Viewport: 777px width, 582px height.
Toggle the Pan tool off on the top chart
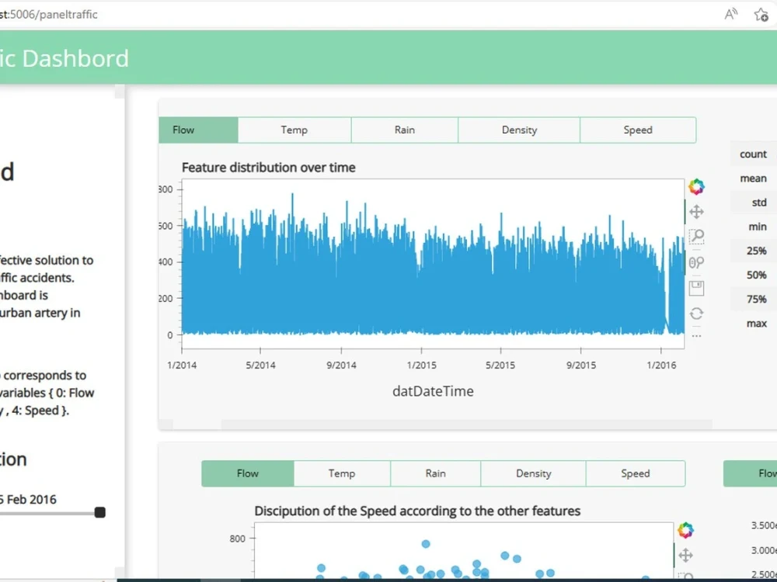[696, 210]
